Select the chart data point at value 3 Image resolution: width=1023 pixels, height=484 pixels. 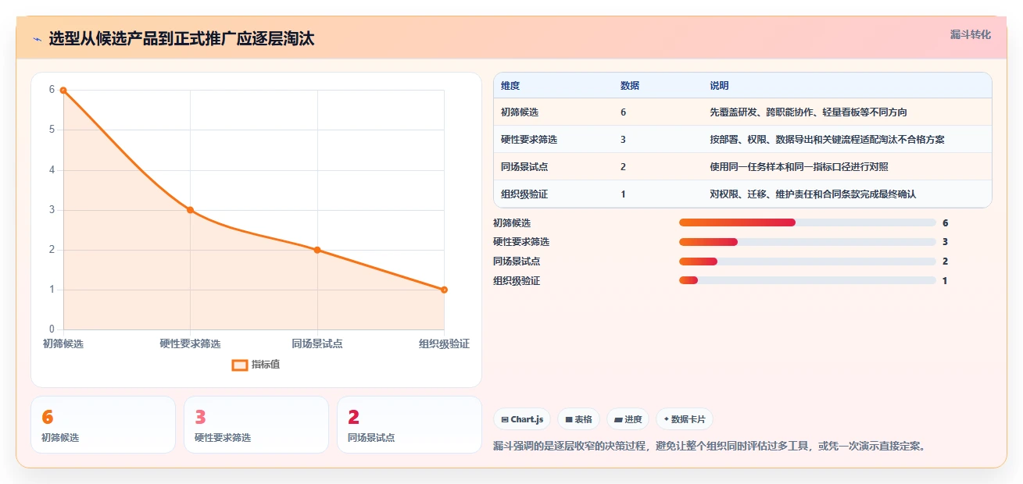click(x=190, y=210)
